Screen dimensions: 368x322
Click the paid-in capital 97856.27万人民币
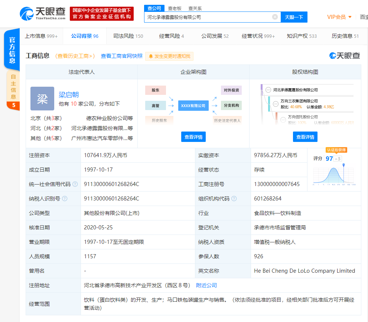click(276, 155)
